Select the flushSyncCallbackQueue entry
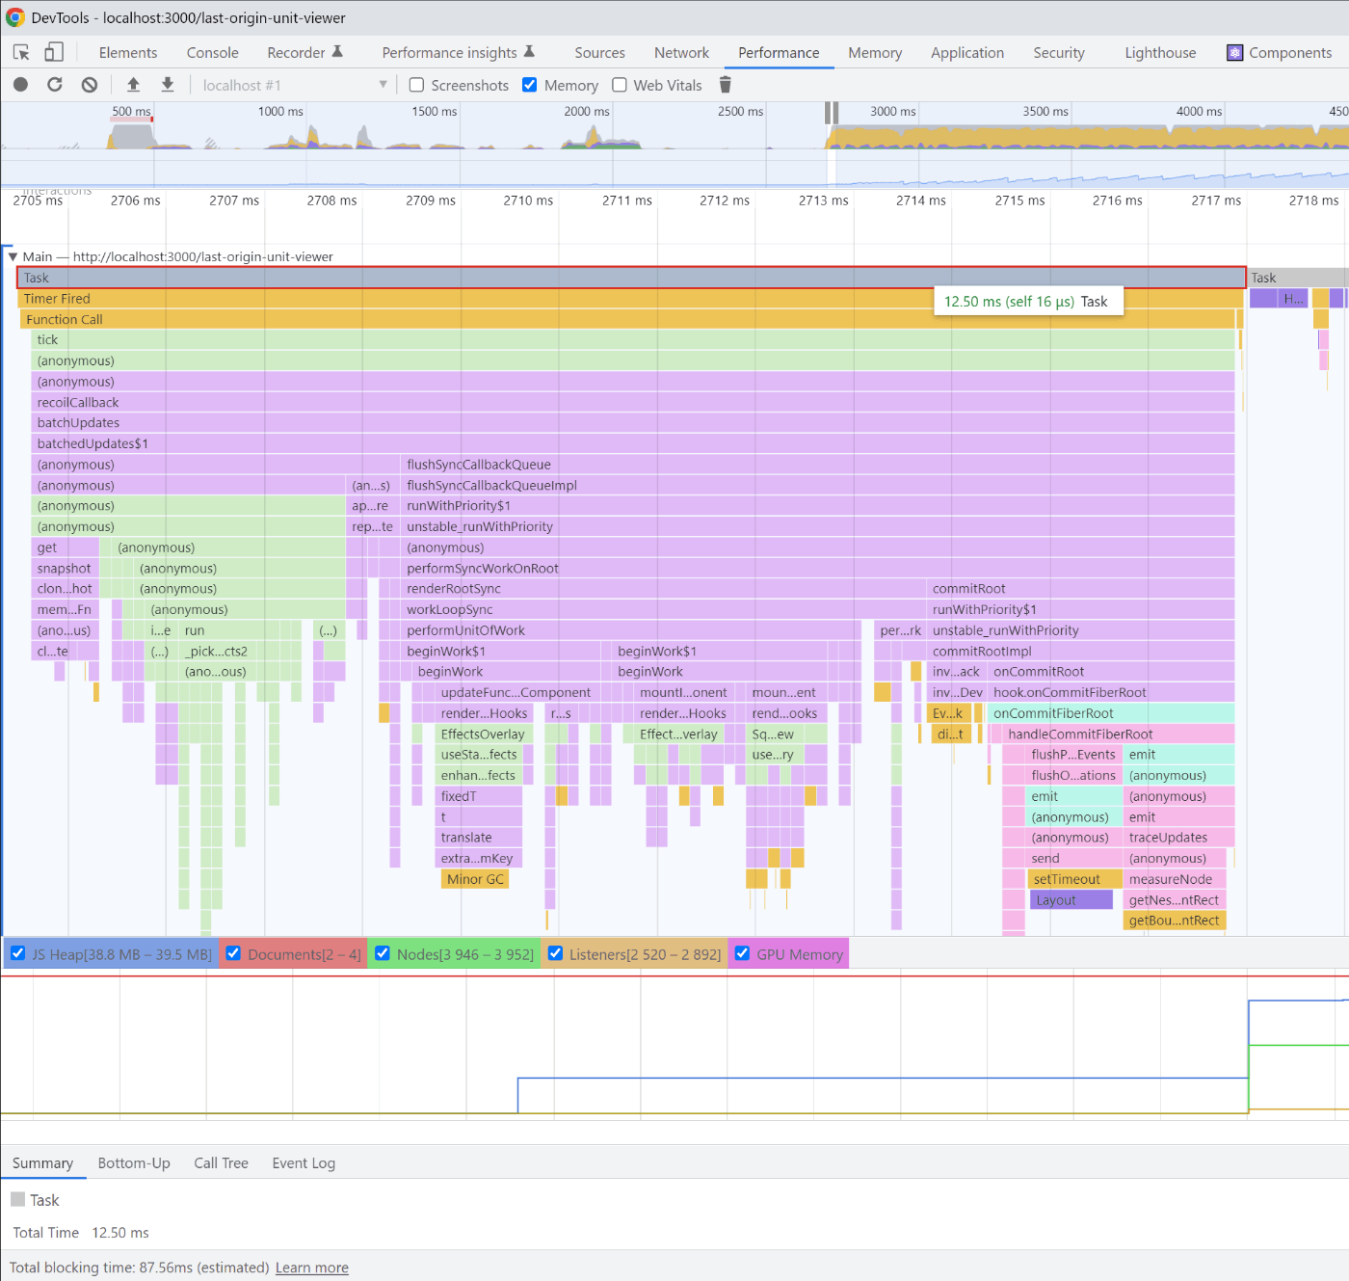The height and width of the screenshot is (1281, 1349). tap(817, 465)
